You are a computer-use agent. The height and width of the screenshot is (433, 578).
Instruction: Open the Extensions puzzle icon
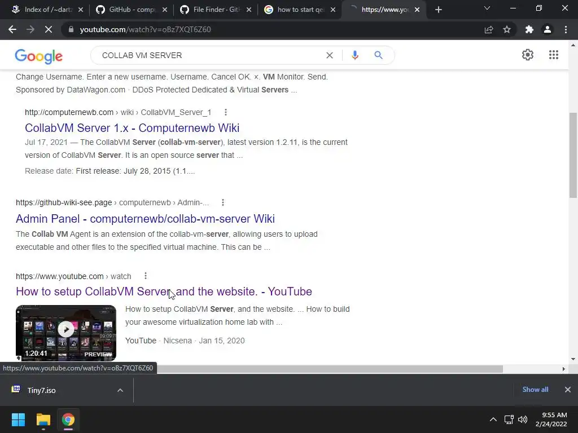[x=529, y=29]
